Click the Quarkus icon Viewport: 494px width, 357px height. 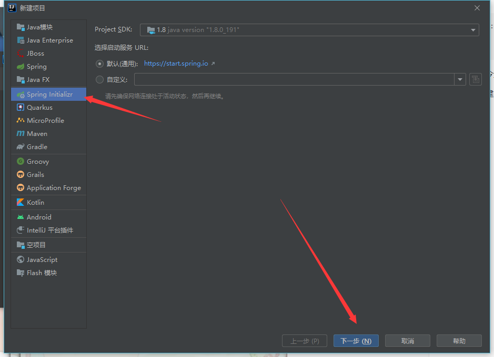point(21,108)
